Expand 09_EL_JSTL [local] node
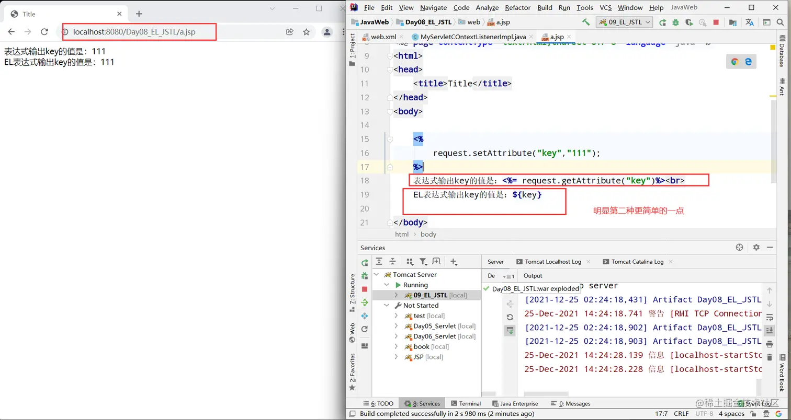Image resolution: width=791 pixels, height=420 pixels. coord(397,295)
